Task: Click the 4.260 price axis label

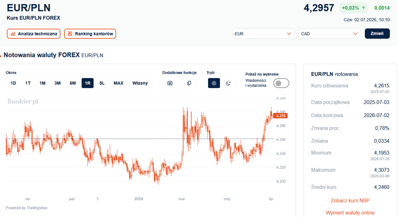Action: click(x=281, y=140)
